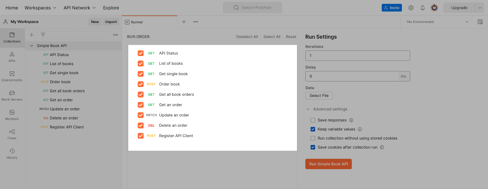Open Register API Client in sidebar
The height and width of the screenshot is (189, 488).
tap(67, 127)
